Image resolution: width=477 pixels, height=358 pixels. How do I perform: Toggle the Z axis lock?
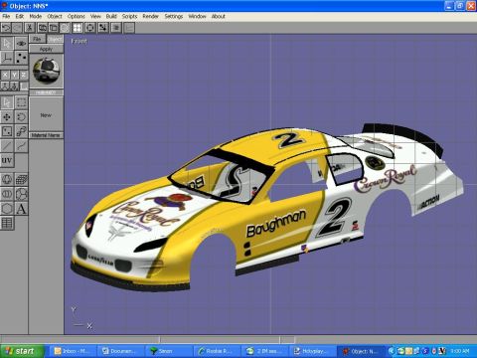(24, 75)
